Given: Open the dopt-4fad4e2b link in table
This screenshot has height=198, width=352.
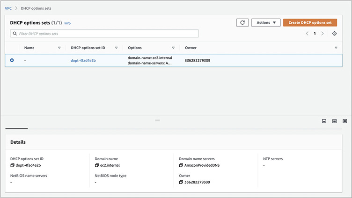Looking at the screenshot, I should 83,60.
